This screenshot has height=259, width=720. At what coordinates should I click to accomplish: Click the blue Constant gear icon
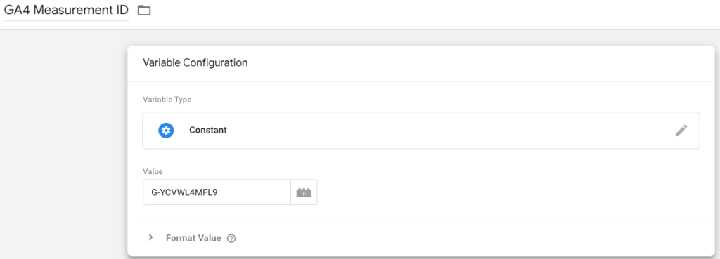click(x=166, y=130)
